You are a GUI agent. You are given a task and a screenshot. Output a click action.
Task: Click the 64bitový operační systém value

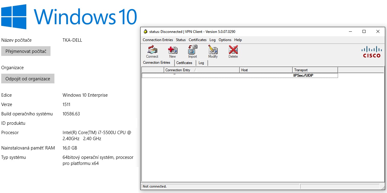click(98, 160)
